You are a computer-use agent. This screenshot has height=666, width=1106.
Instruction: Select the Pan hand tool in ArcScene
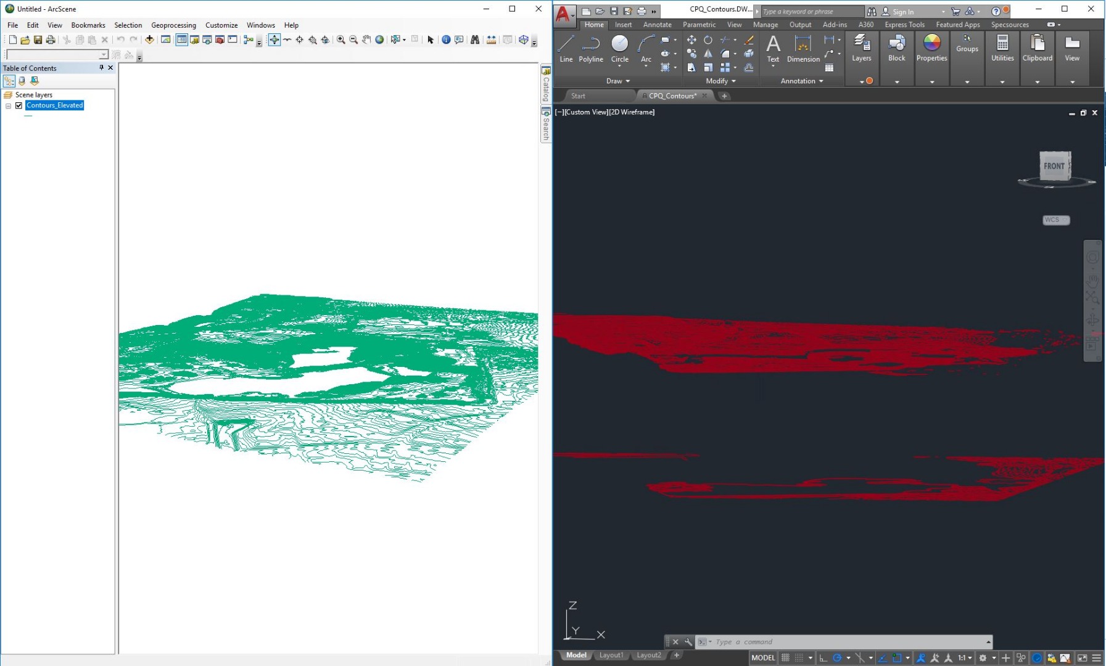coord(366,39)
